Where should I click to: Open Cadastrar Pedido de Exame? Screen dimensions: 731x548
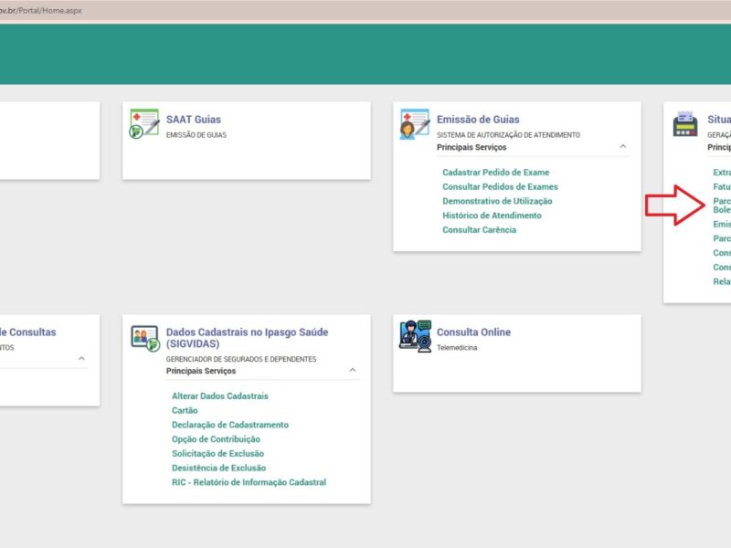pos(495,173)
